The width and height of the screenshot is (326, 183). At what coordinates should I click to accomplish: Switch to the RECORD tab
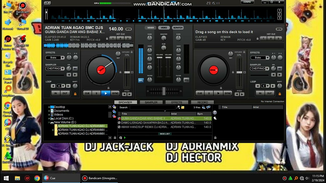click(203, 102)
